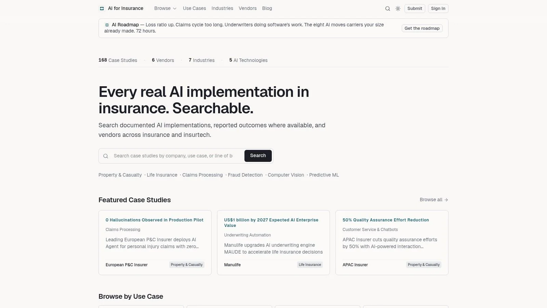Screen dimensions: 547x308
Task: Open the Use Cases menu item
Action: click(195, 9)
